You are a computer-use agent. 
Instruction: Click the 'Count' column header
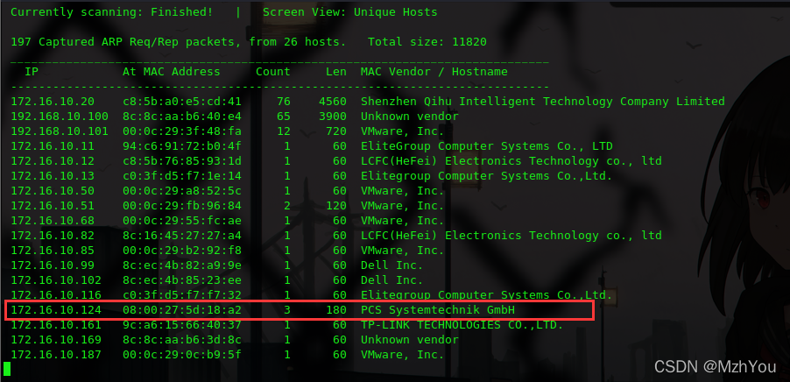tap(273, 72)
